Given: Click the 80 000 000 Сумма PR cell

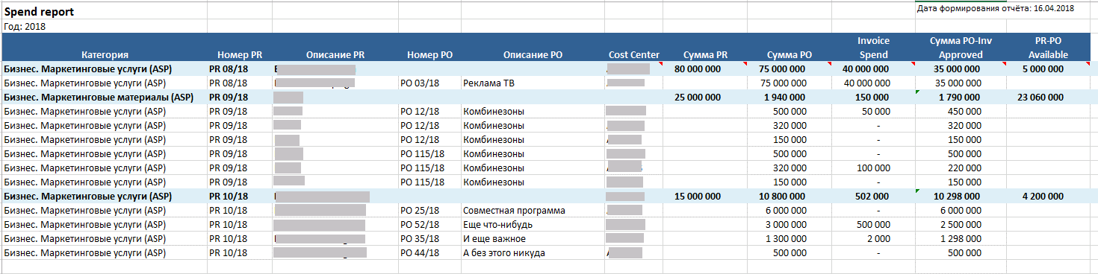Looking at the screenshot, I should click(x=698, y=68).
